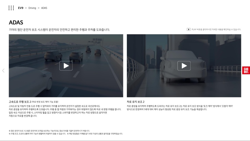Viewport: 250px width, 141px height.
Task: Open the Driving breadcrumb section
Action: (x=32, y=8)
